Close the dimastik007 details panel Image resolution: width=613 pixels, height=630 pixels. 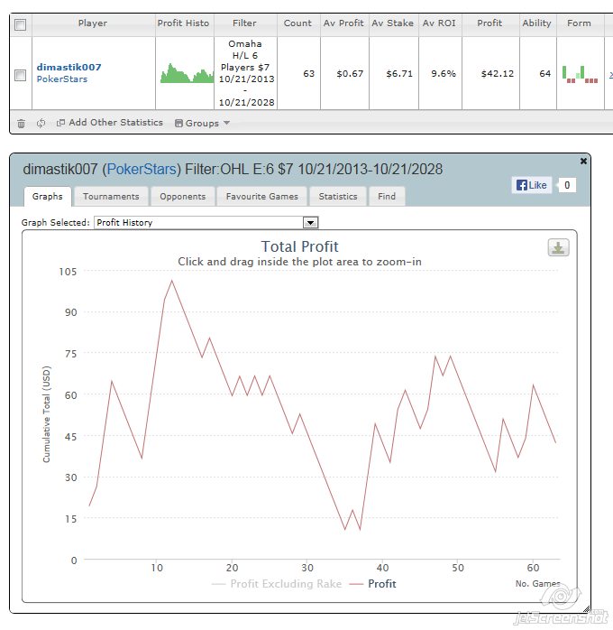click(x=583, y=162)
